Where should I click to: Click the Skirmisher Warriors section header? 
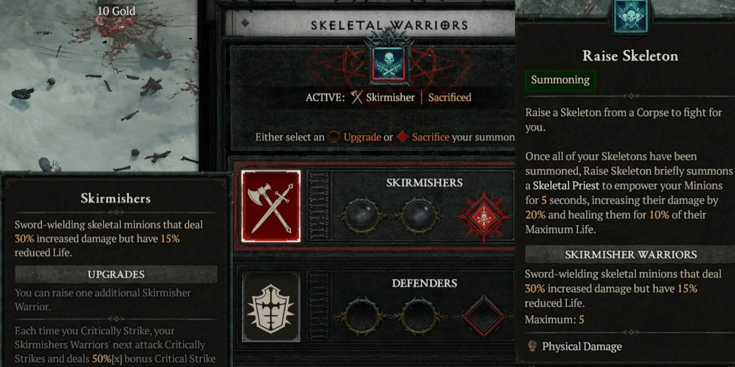coord(630,254)
